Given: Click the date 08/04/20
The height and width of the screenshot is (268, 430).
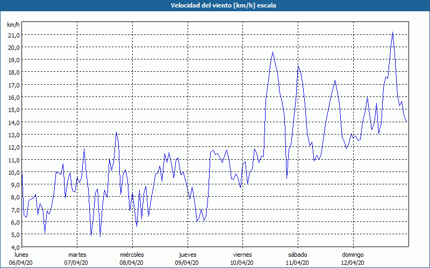Looking at the screenshot, I should (x=131, y=263).
